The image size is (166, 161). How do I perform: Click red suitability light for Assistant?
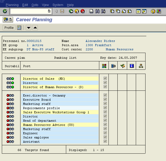tap(8, 142)
